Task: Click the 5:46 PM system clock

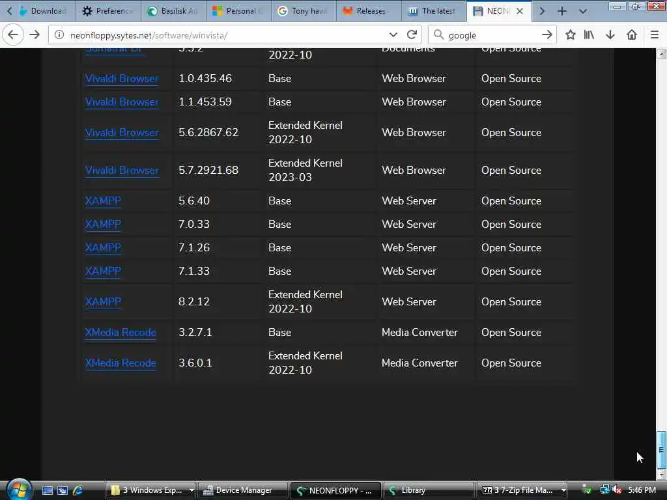Action: pyautogui.click(x=642, y=490)
